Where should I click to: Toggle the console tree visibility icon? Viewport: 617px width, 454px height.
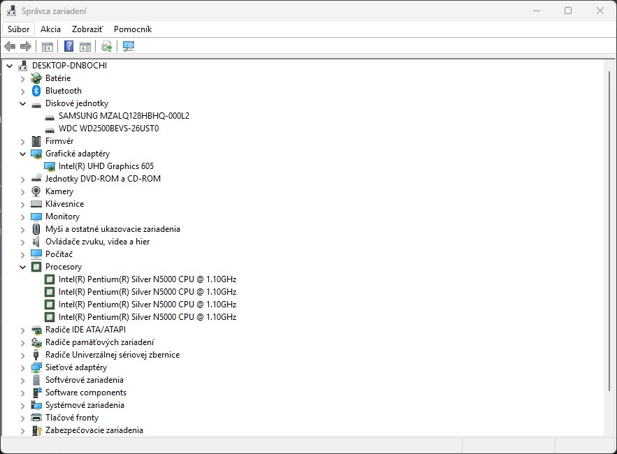point(47,46)
